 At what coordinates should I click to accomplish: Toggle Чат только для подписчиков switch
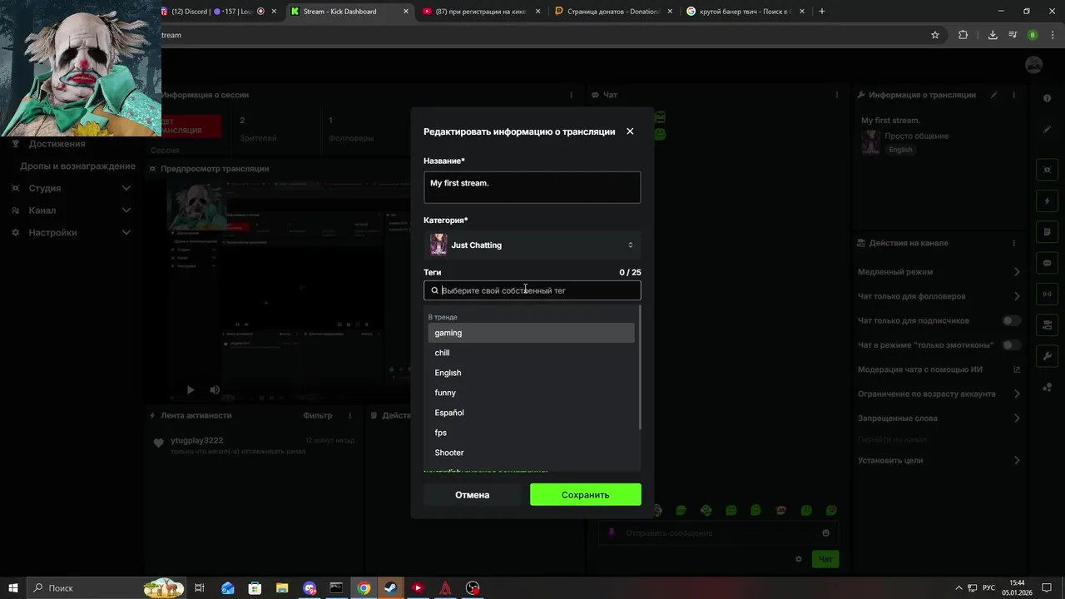pyautogui.click(x=1011, y=320)
